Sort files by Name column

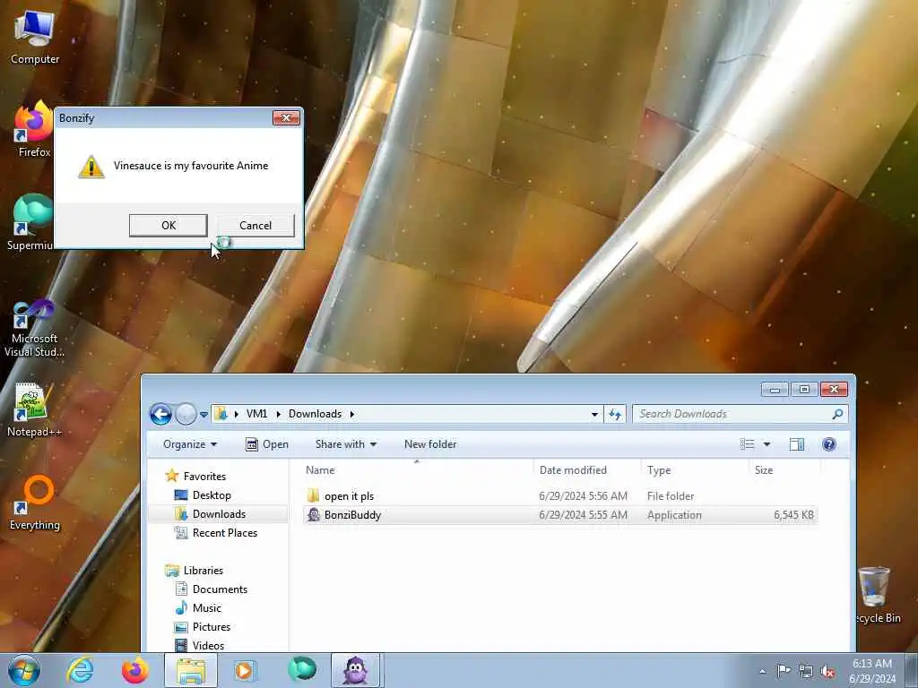click(x=418, y=469)
